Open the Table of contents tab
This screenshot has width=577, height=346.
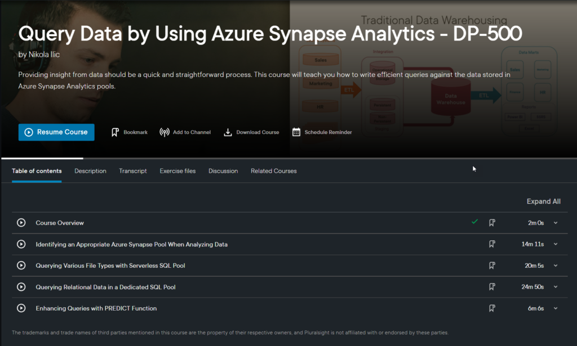pos(37,171)
